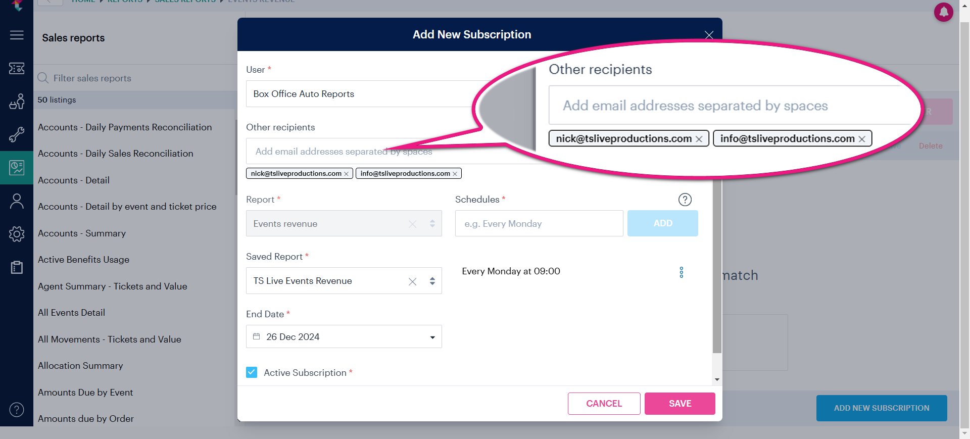Expand the Report dropdown arrows
970x439 pixels.
point(432,223)
